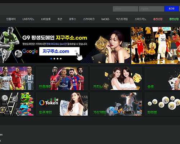The image size is (180, 144).
Task: Open the 카지노 tile with dice
Action: [x=116, y=78]
